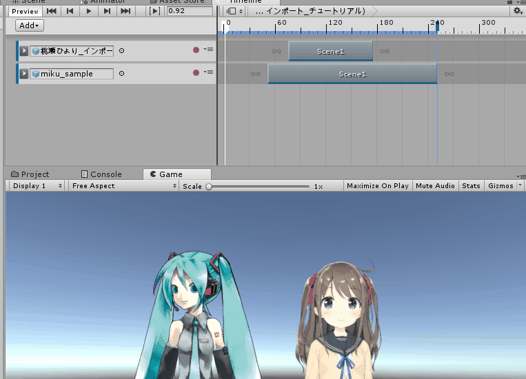Screen dimensions: 526x379
Task: Expand the miku_sample track
Action: pyautogui.click(x=24, y=74)
